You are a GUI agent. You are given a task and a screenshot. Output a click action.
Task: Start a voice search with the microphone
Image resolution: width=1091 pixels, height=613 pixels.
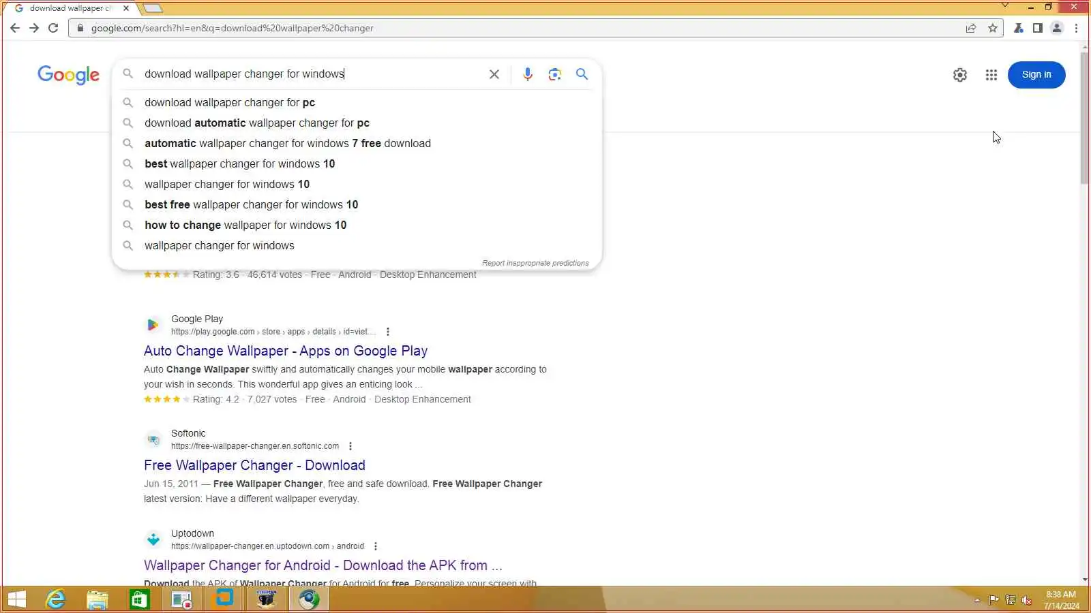pyautogui.click(x=528, y=74)
